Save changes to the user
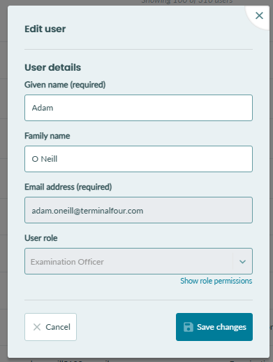This screenshot has width=273, height=362. pyautogui.click(x=214, y=327)
